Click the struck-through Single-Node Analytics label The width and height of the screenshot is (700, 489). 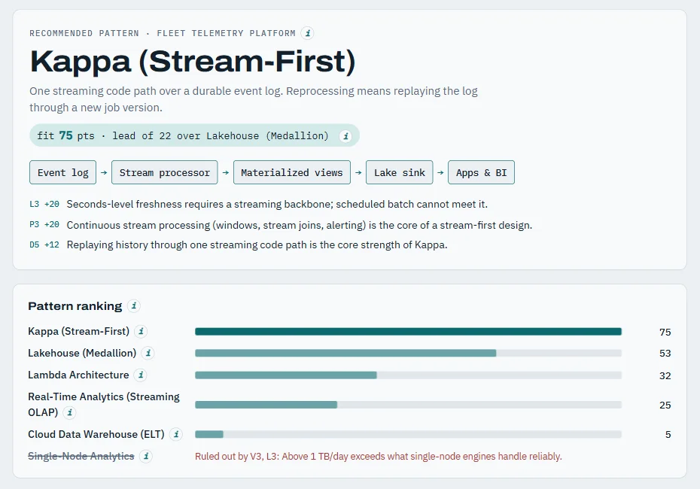(81, 456)
